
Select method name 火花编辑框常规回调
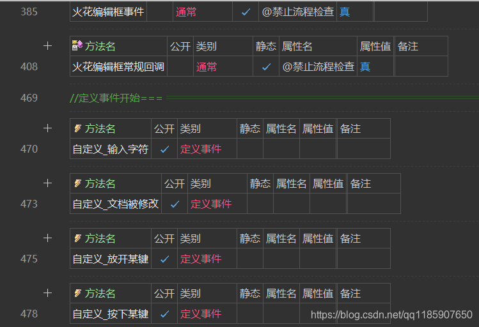118,67
